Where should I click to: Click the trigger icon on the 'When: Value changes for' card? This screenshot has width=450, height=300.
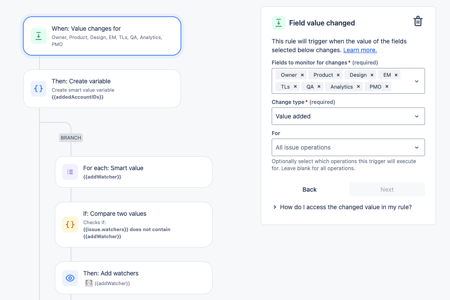[x=39, y=36]
